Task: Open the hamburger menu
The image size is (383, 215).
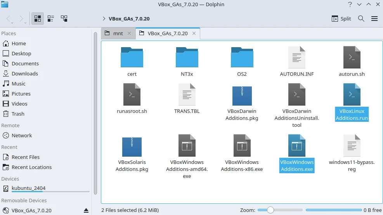Action: point(374,19)
